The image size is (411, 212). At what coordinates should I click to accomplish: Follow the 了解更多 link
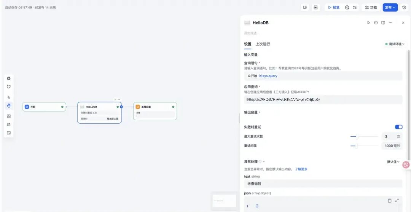coord(301,169)
